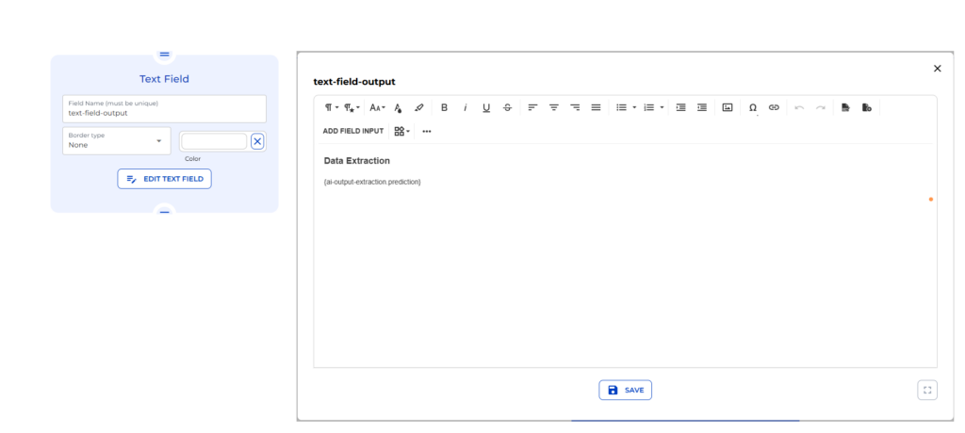Open the Border type dropdown
965x433 pixels.
click(x=116, y=141)
